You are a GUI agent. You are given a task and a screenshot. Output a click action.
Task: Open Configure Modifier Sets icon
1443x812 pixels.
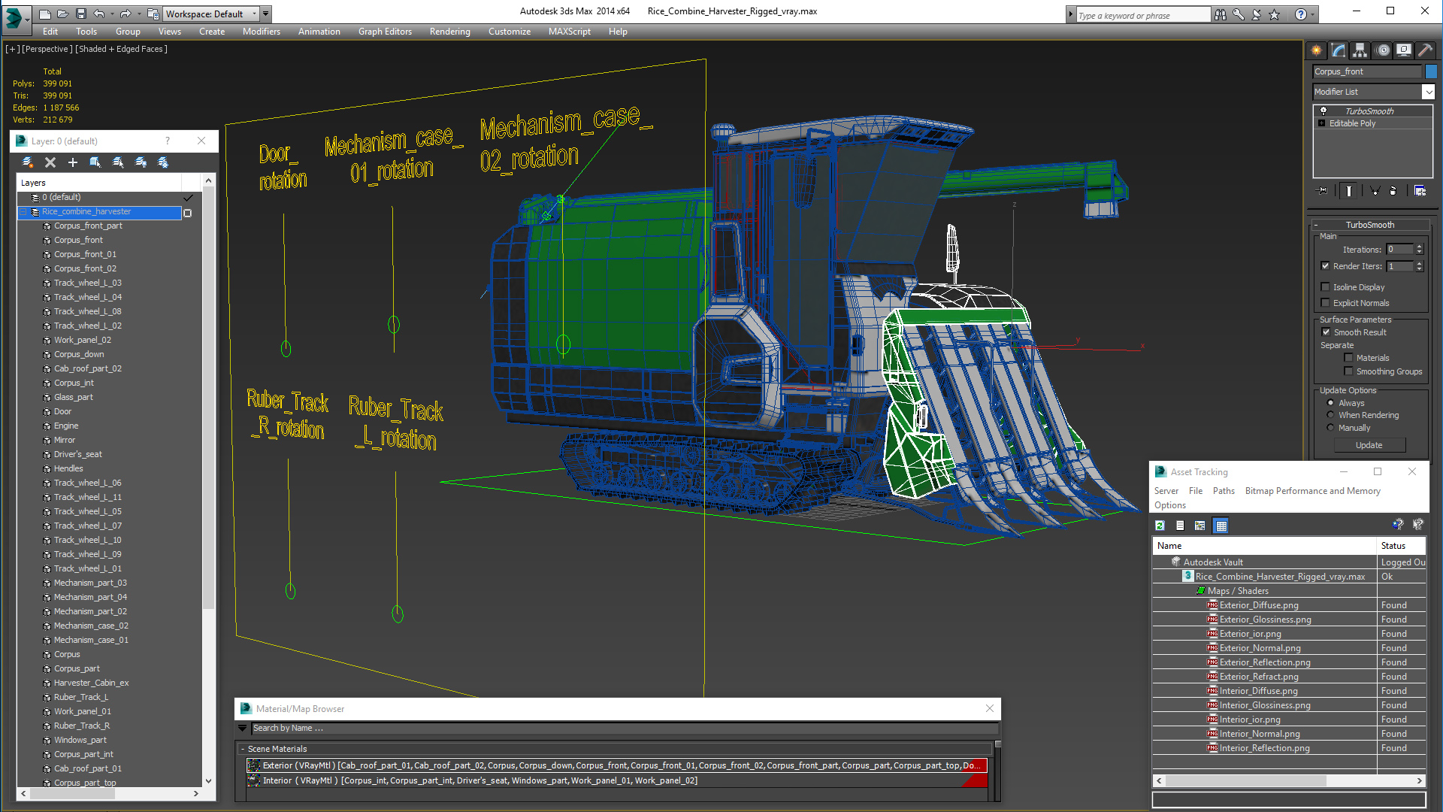tap(1420, 191)
